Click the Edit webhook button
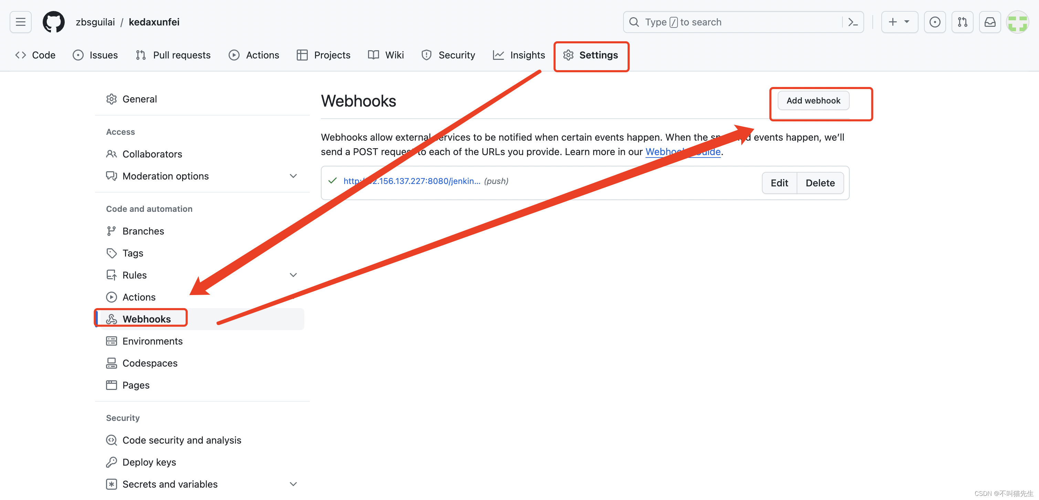This screenshot has width=1039, height=500. (779, 182)
